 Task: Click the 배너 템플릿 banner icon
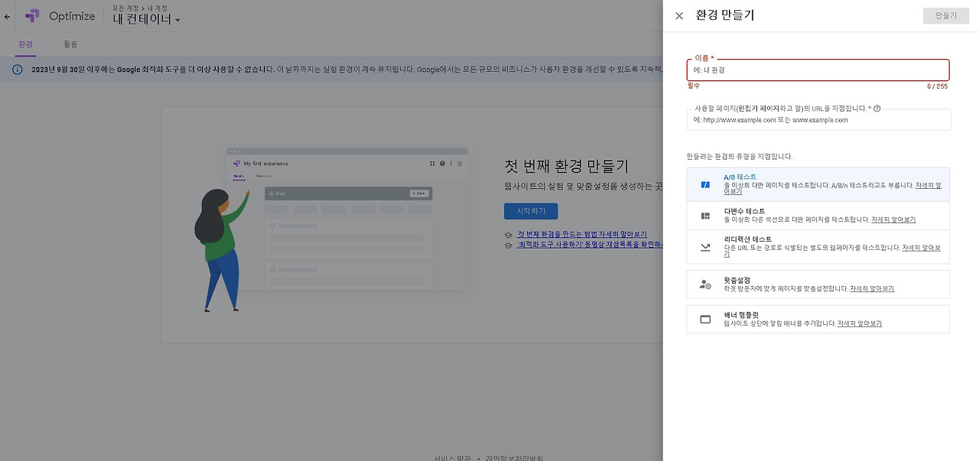point(705,320)
